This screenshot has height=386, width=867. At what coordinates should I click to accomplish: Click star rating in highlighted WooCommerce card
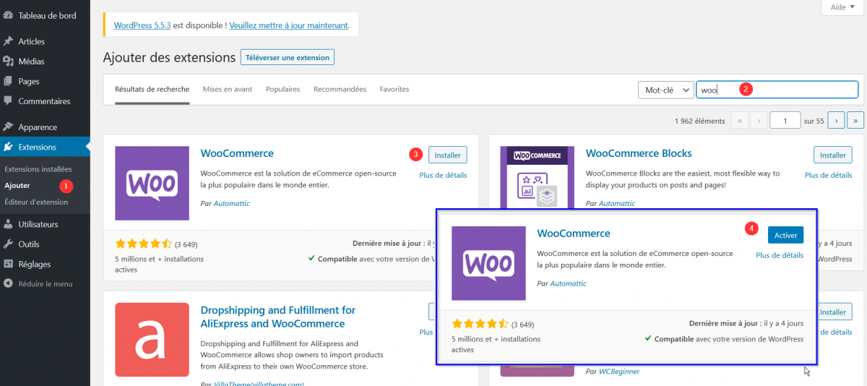click(480, 324)
